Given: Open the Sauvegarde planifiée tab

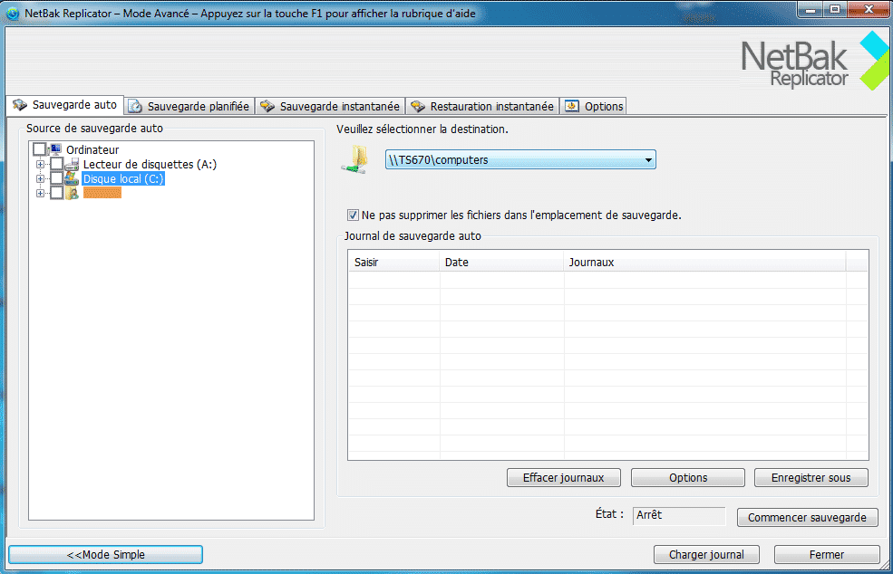Looking at the screenshot, I should (189, 107).
